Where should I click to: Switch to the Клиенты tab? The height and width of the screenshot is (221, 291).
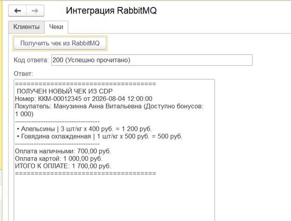point(27,27)
